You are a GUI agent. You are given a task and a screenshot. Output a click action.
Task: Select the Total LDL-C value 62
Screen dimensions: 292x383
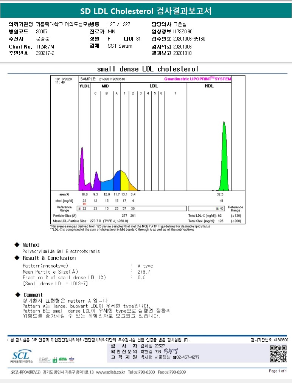click(x=220, y=216)
